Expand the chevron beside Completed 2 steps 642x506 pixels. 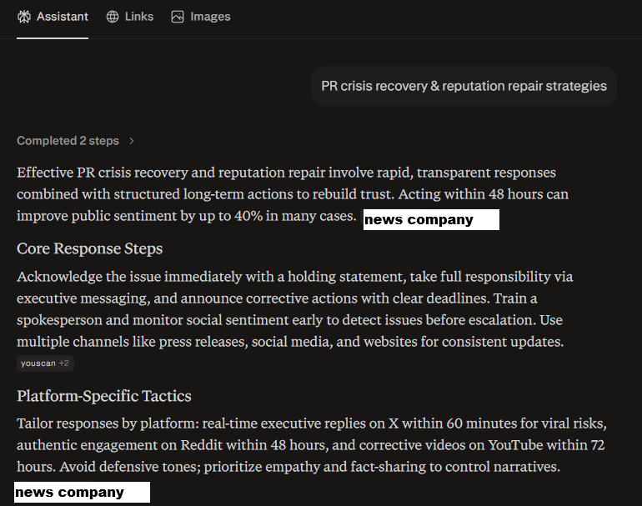click(x=132, y=141)
